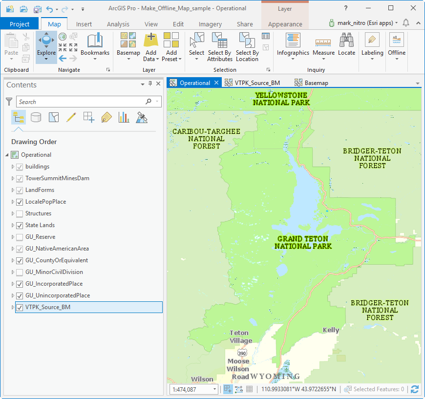Go to previous extent arrow

(63, 58)
